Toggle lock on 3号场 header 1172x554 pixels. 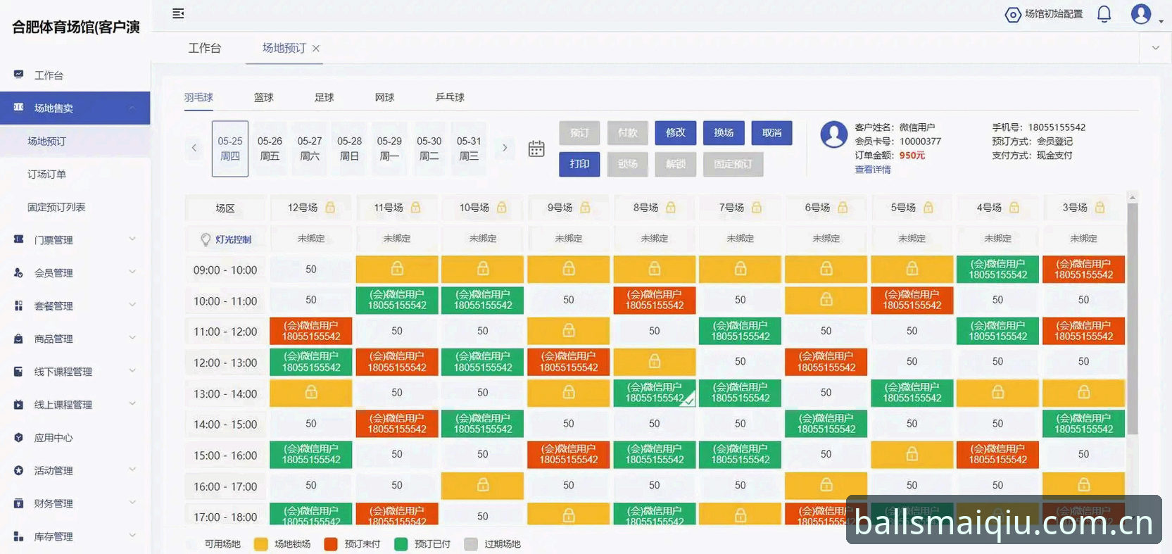pyautogui.click(x=1099, y=208)
